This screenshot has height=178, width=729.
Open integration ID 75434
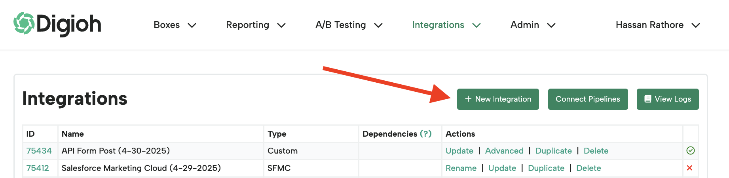39,151
